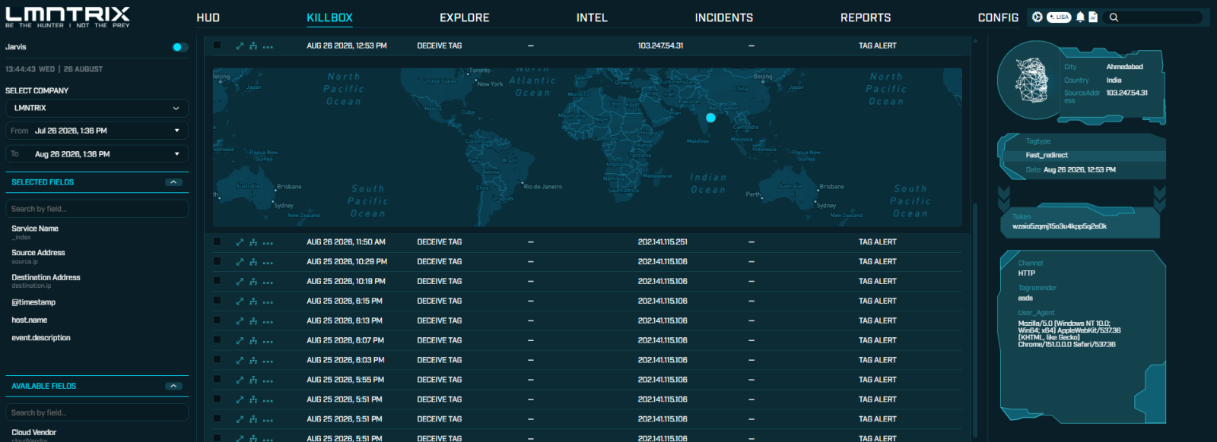Image resolution: width=1217 pixels, height=442 pixels.
Task: Check the box for 10:19 PM event
Action: tap(217, 281)
